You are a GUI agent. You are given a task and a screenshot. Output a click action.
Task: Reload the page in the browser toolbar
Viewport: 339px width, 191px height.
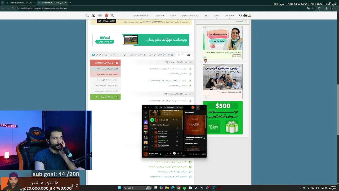pos(12,8)
